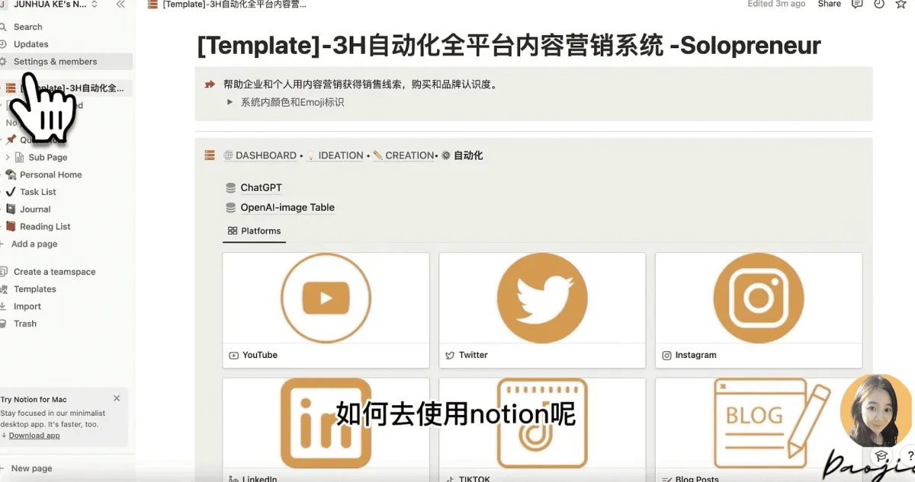
Task: Open Search in the sidebar
Action: coord(28,27)
